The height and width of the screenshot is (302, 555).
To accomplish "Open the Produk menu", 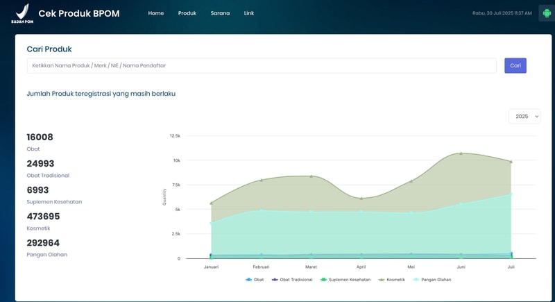I will (x=187, y=13).
